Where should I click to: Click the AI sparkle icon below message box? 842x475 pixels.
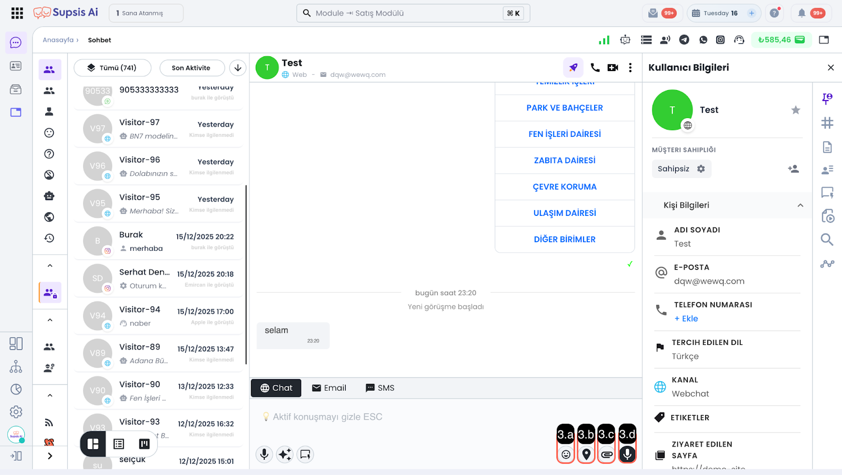(x=285, y=454)
